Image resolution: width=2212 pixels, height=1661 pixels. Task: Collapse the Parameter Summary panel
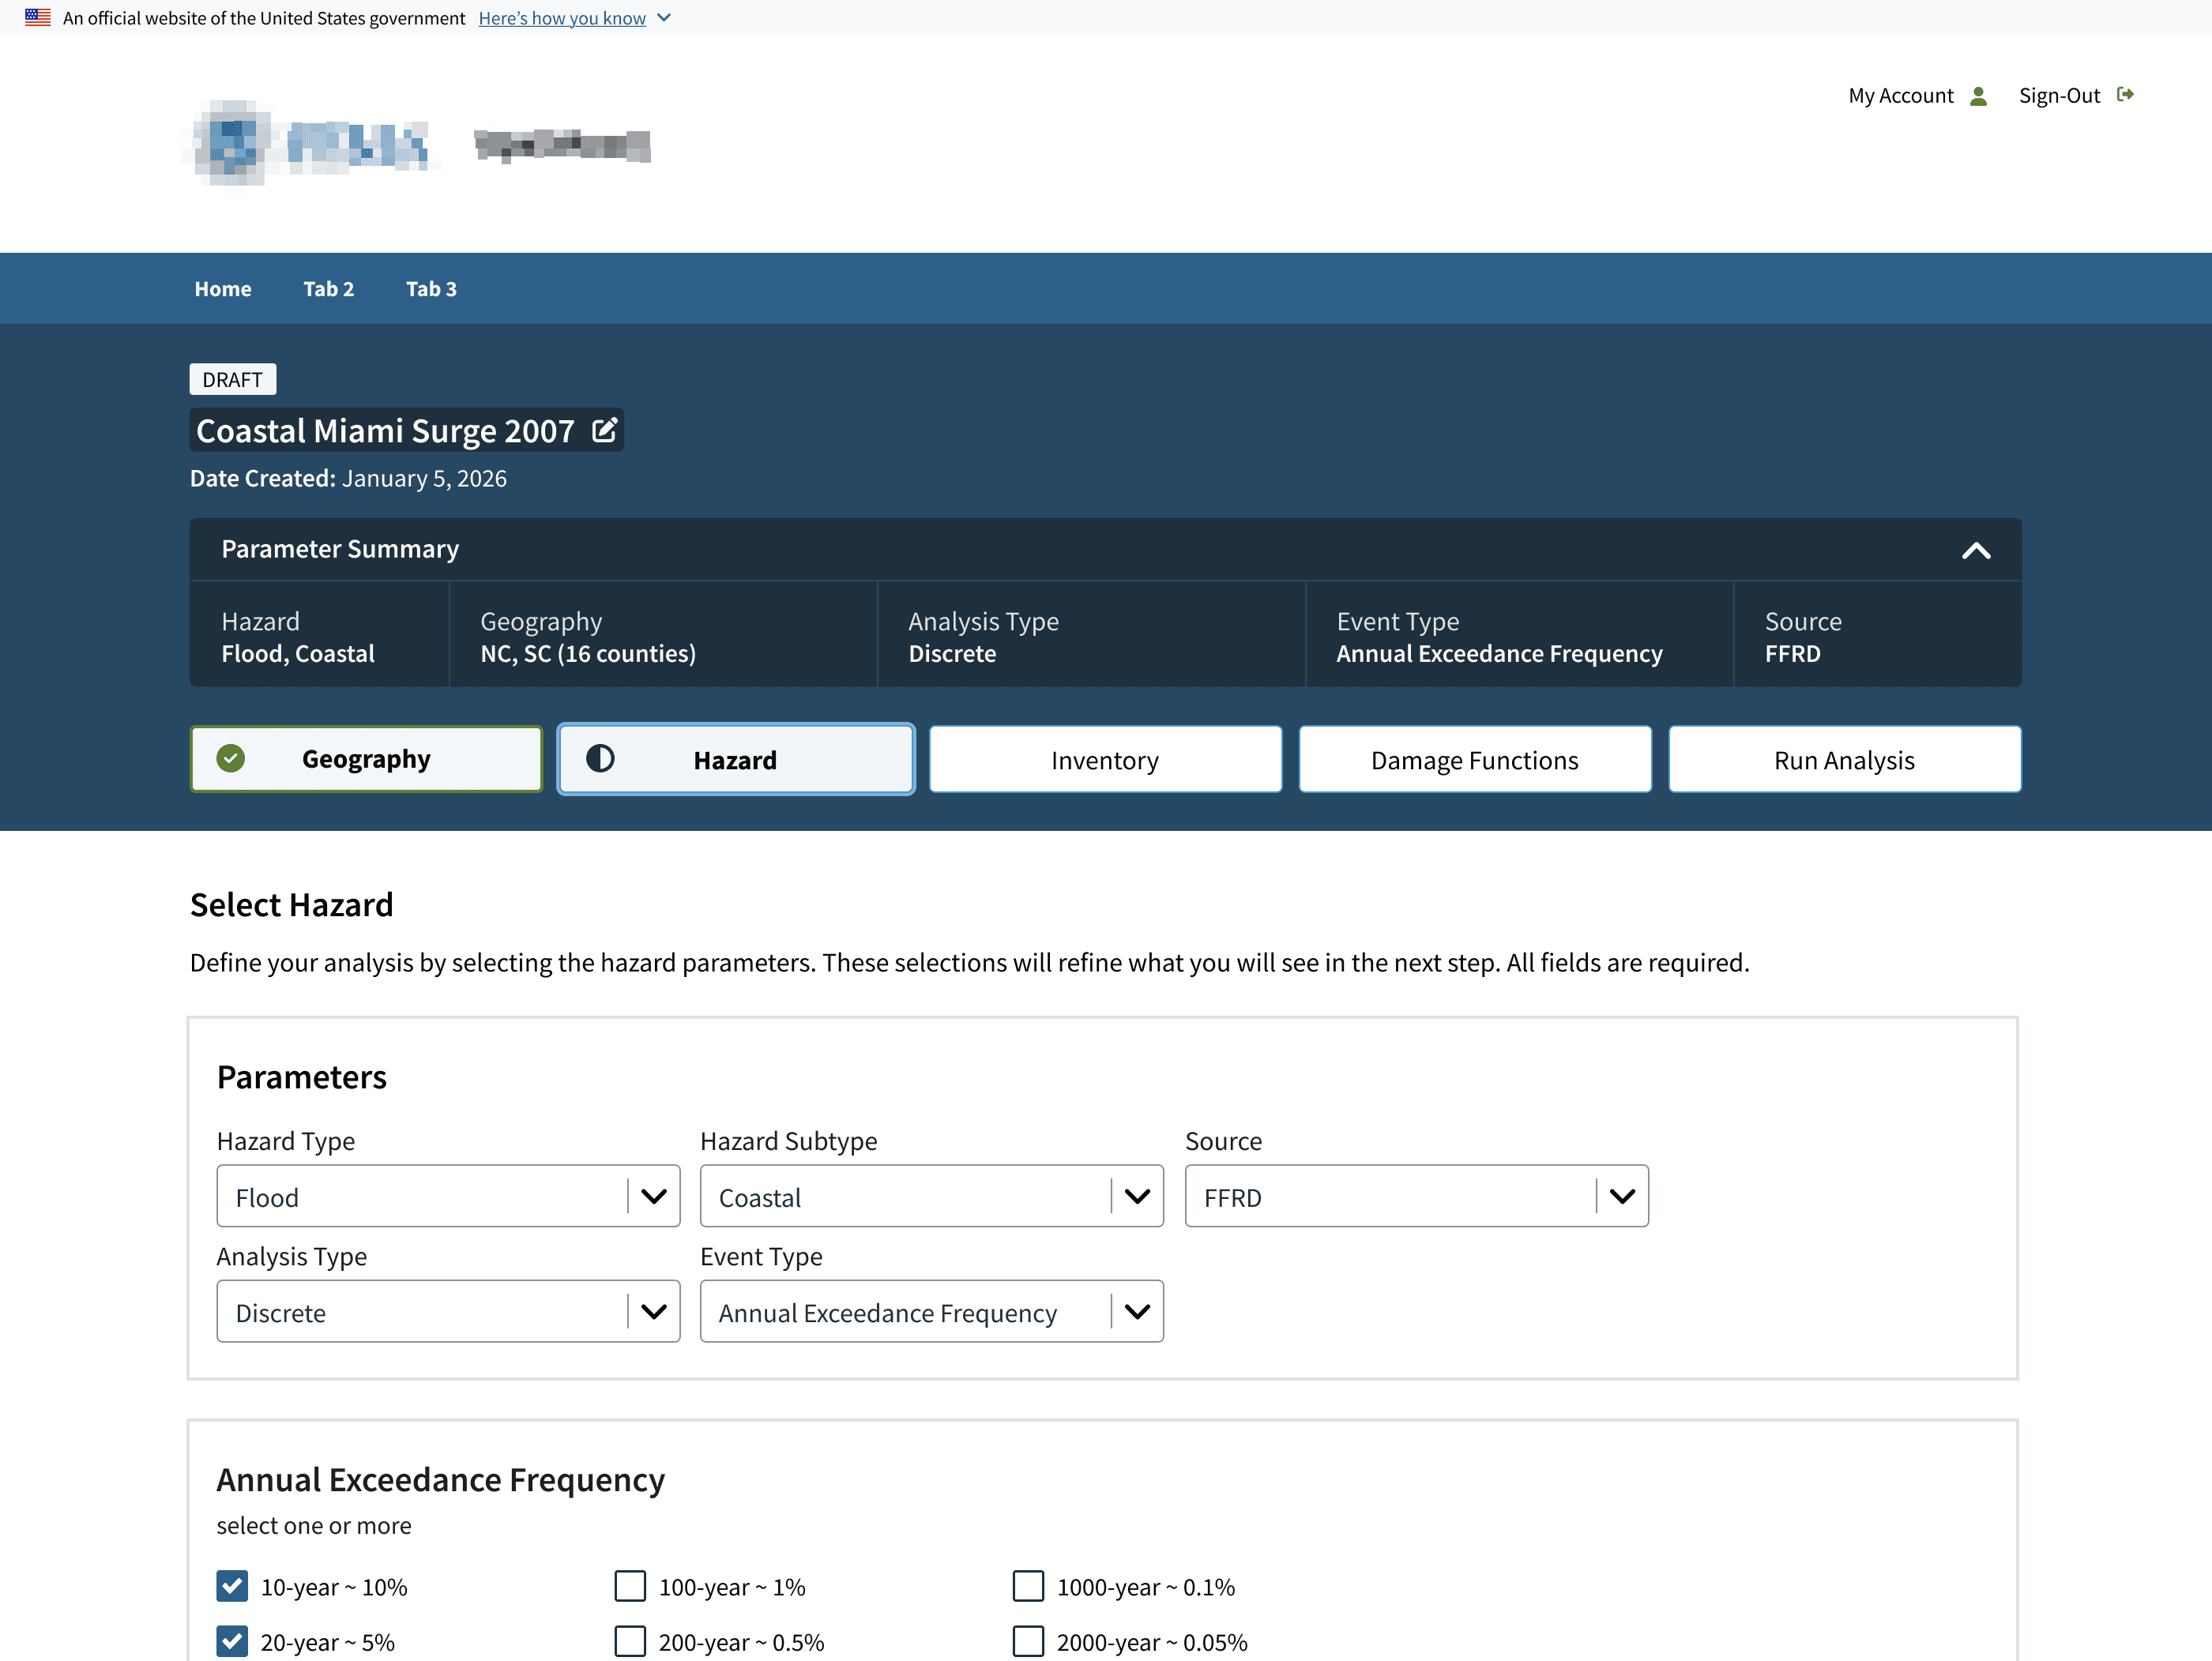[1976, 550]
